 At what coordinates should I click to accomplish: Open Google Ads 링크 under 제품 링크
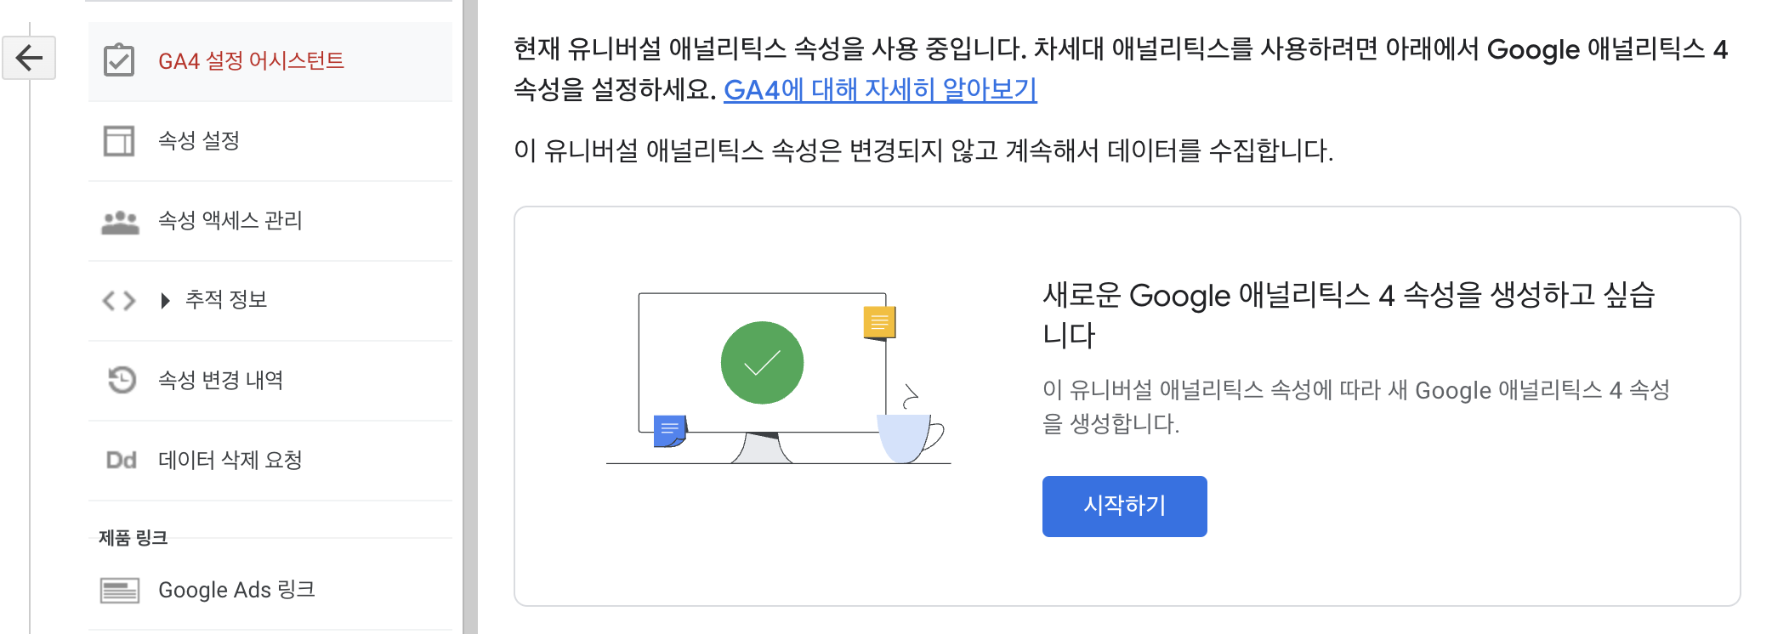pos(236,590)
